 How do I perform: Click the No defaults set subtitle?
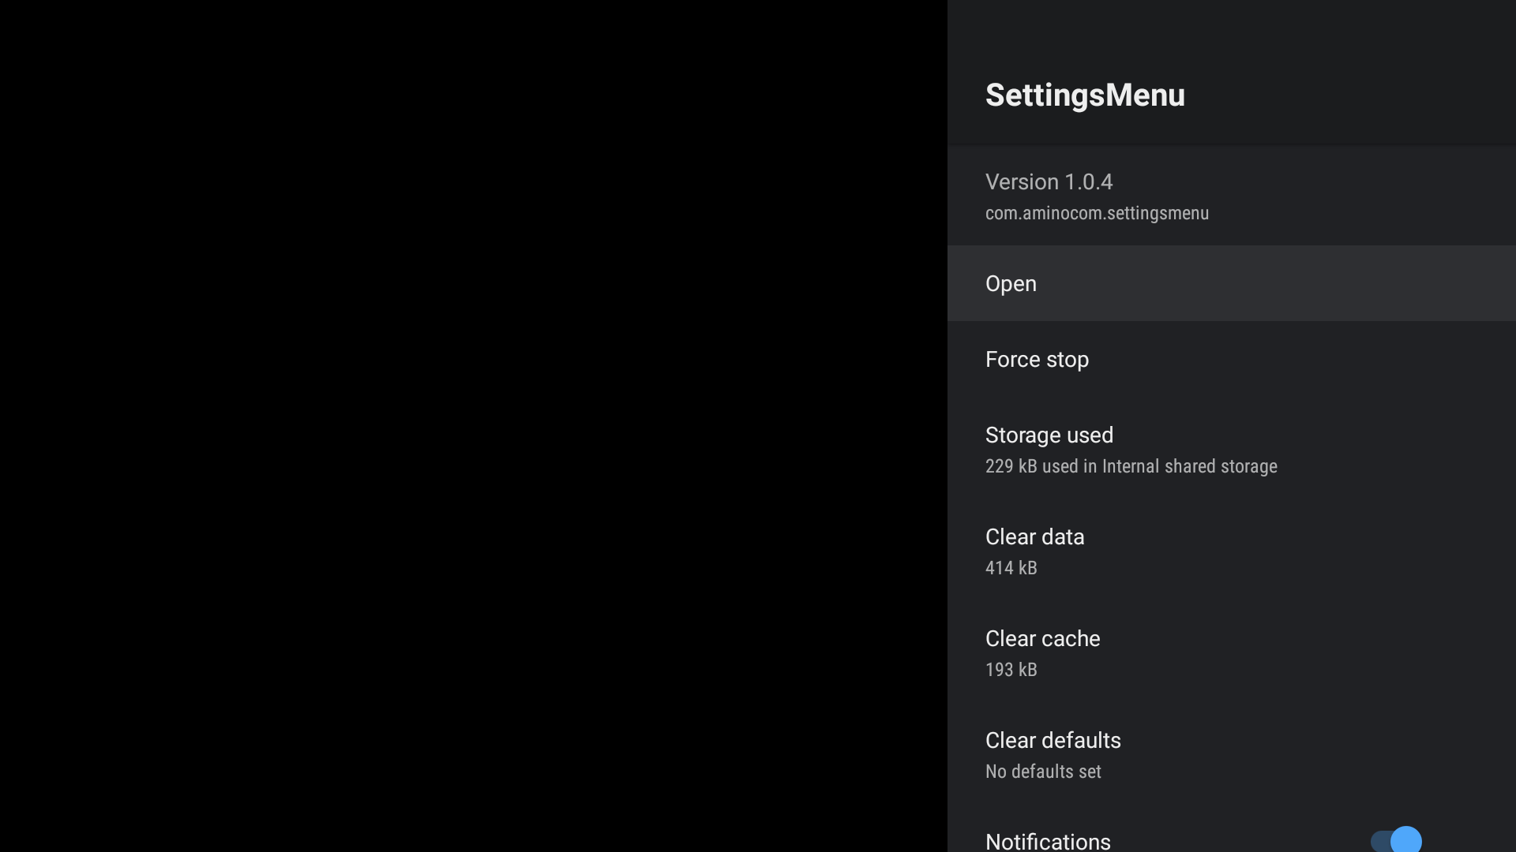(x=1043, y=772)
